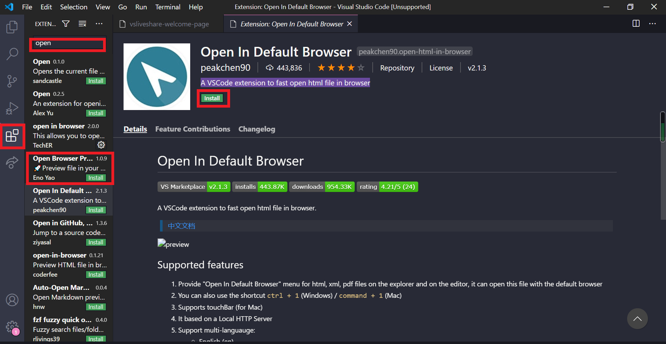Switch to the Feature Contributions tab

click(x=193, y=129)
